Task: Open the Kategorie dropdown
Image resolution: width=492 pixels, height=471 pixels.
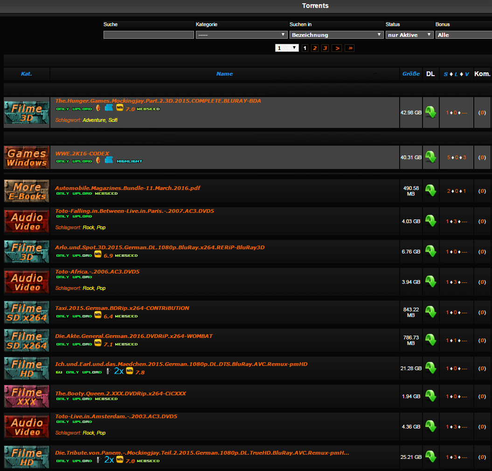Action: [x=242, y=35]
